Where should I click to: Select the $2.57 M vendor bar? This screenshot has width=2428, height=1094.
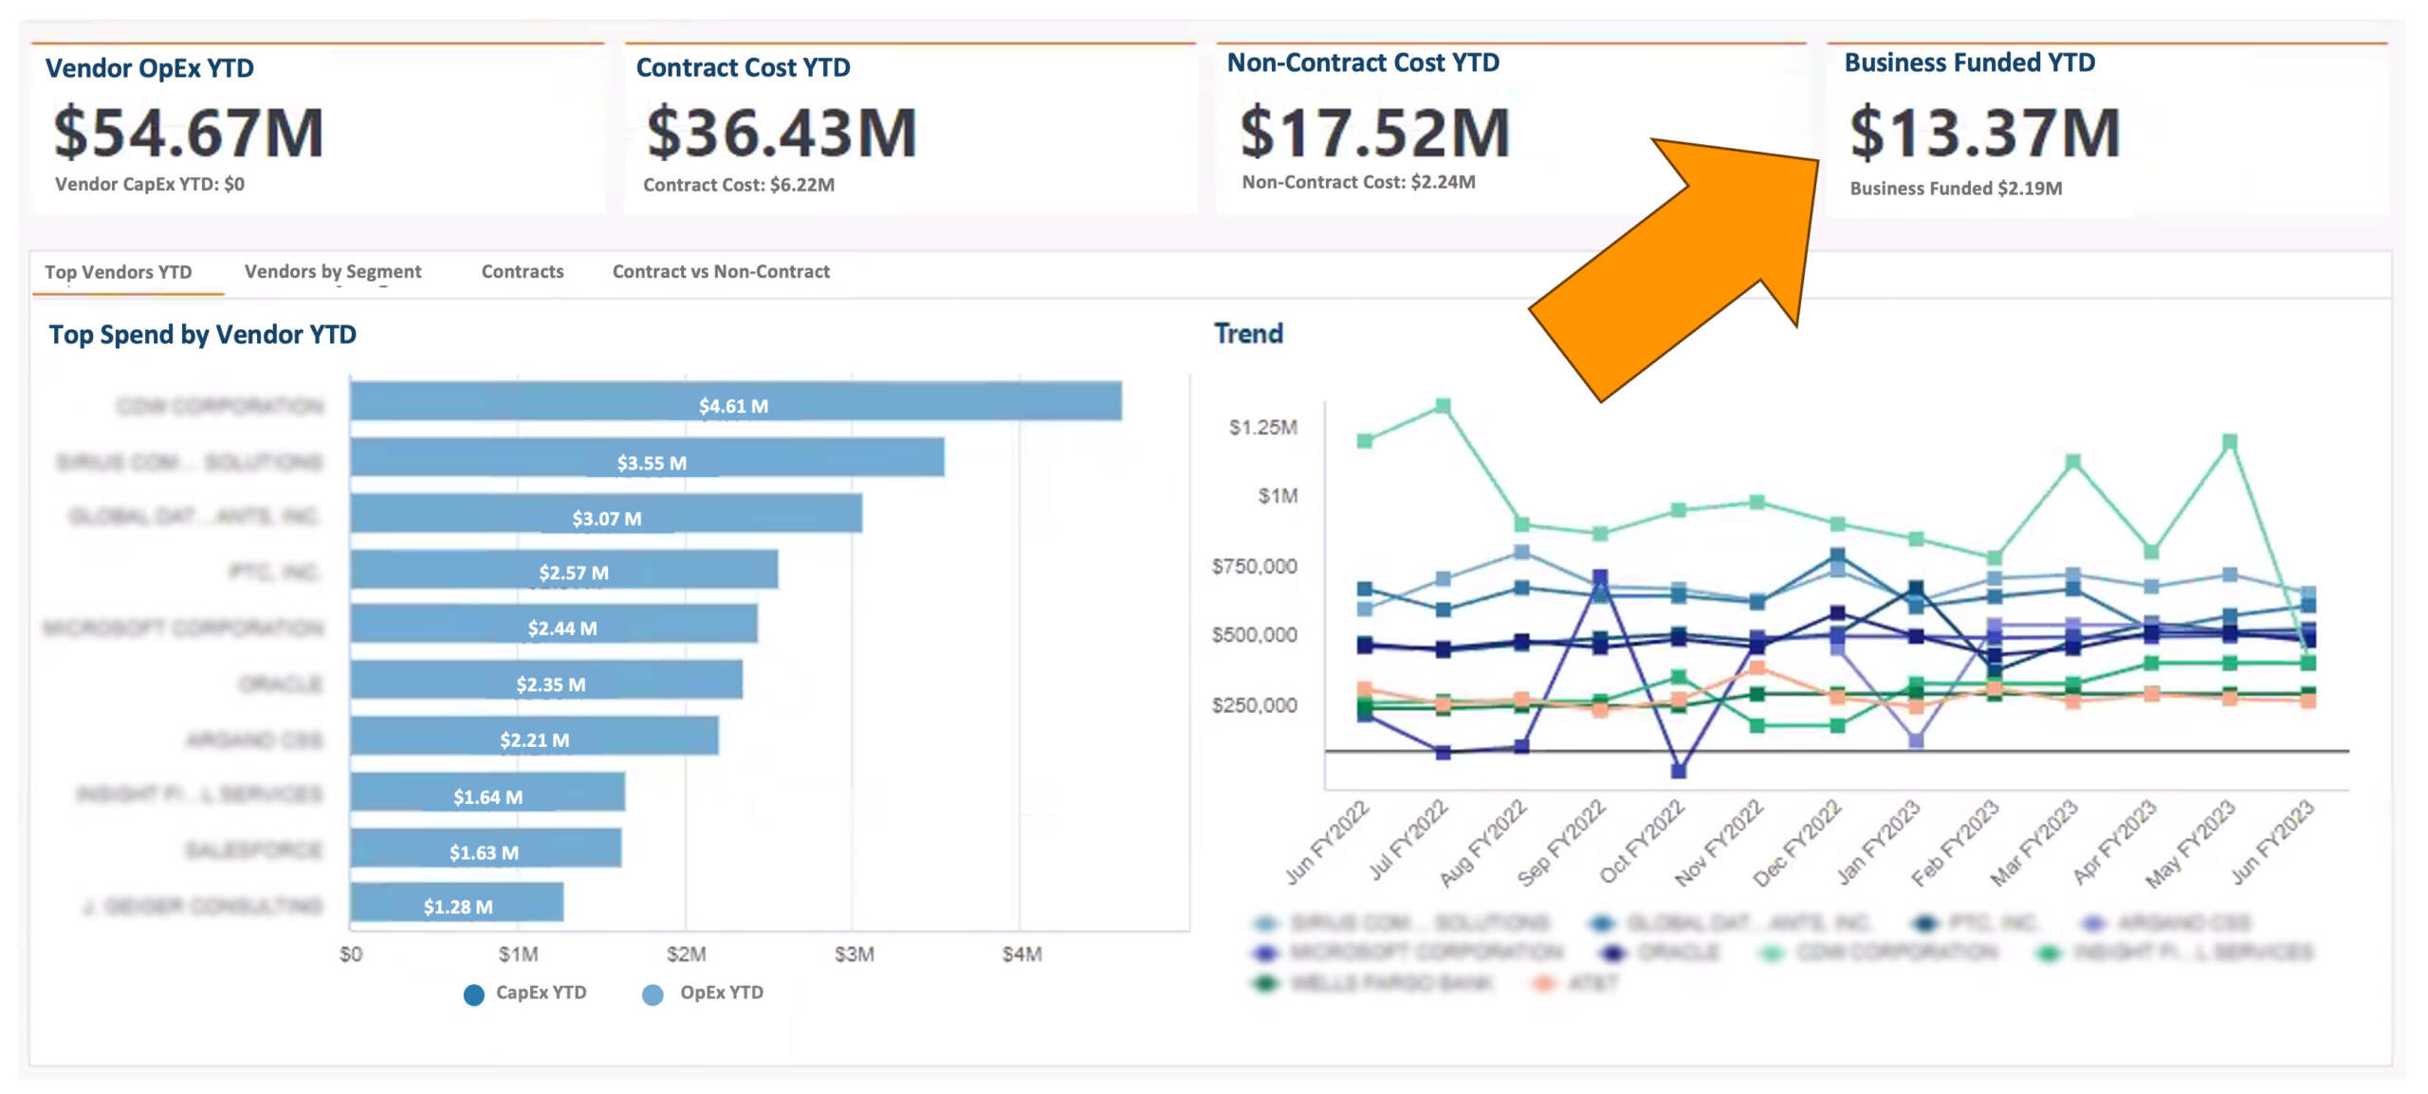coord(564,569)
